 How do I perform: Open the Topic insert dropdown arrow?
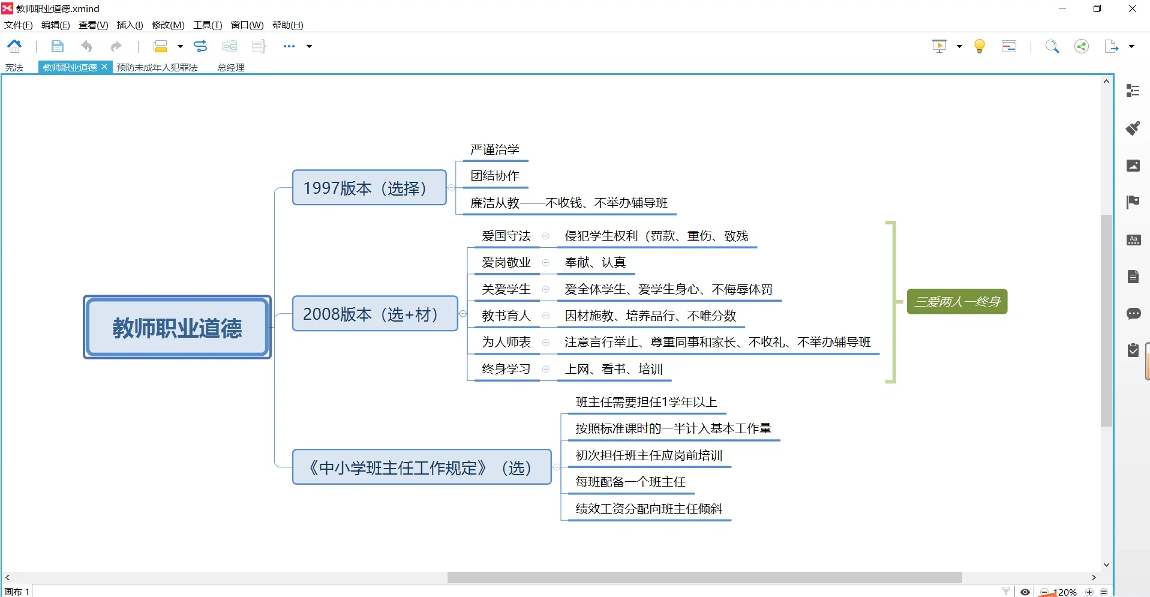point(180,46)
